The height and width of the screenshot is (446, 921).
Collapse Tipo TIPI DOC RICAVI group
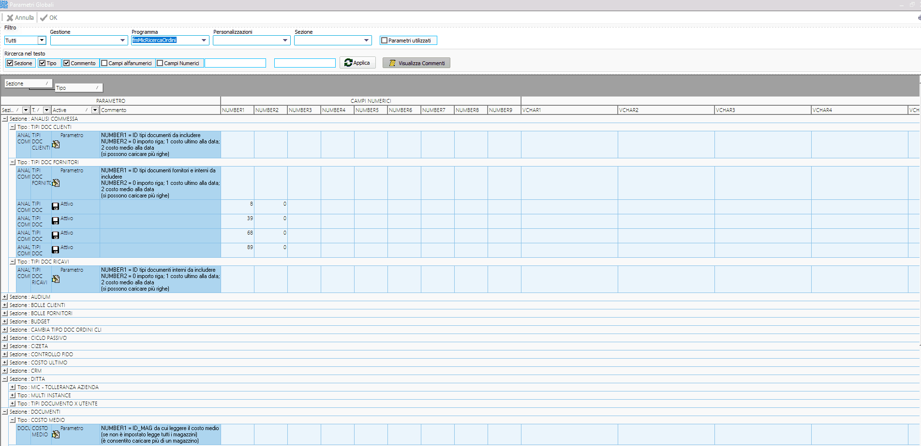point(13,262)
